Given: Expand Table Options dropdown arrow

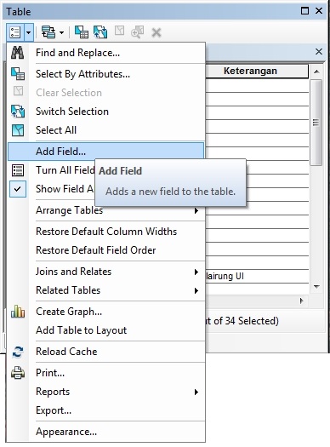Looking at the screenshot, I should pyautogui.click(x=28, y=32).
